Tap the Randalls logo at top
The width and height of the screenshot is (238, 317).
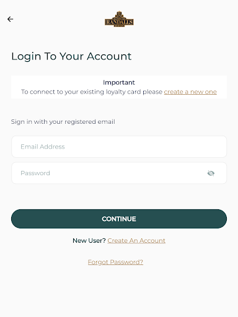tap(119, 19)
